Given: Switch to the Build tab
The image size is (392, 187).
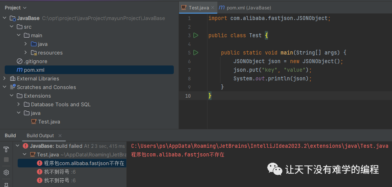Looking at the screenshot, I should (x=10, y=136).
